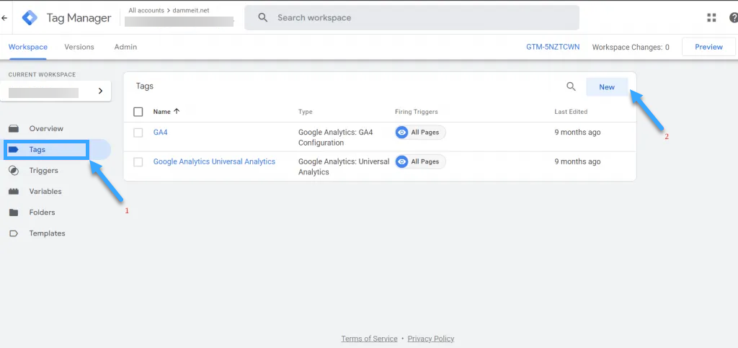
Task: Click the Type column header
Action: click(306, 112)
